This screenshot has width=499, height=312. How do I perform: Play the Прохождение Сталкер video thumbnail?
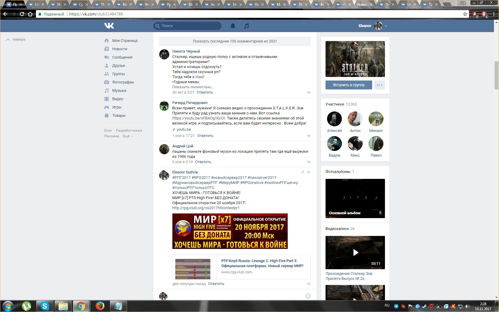(x=355, y=253)
